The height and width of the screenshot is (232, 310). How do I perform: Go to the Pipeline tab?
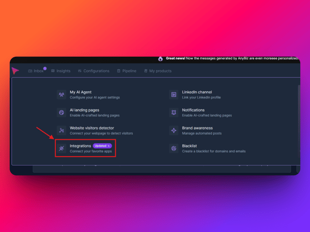click(x=127, y=71)
